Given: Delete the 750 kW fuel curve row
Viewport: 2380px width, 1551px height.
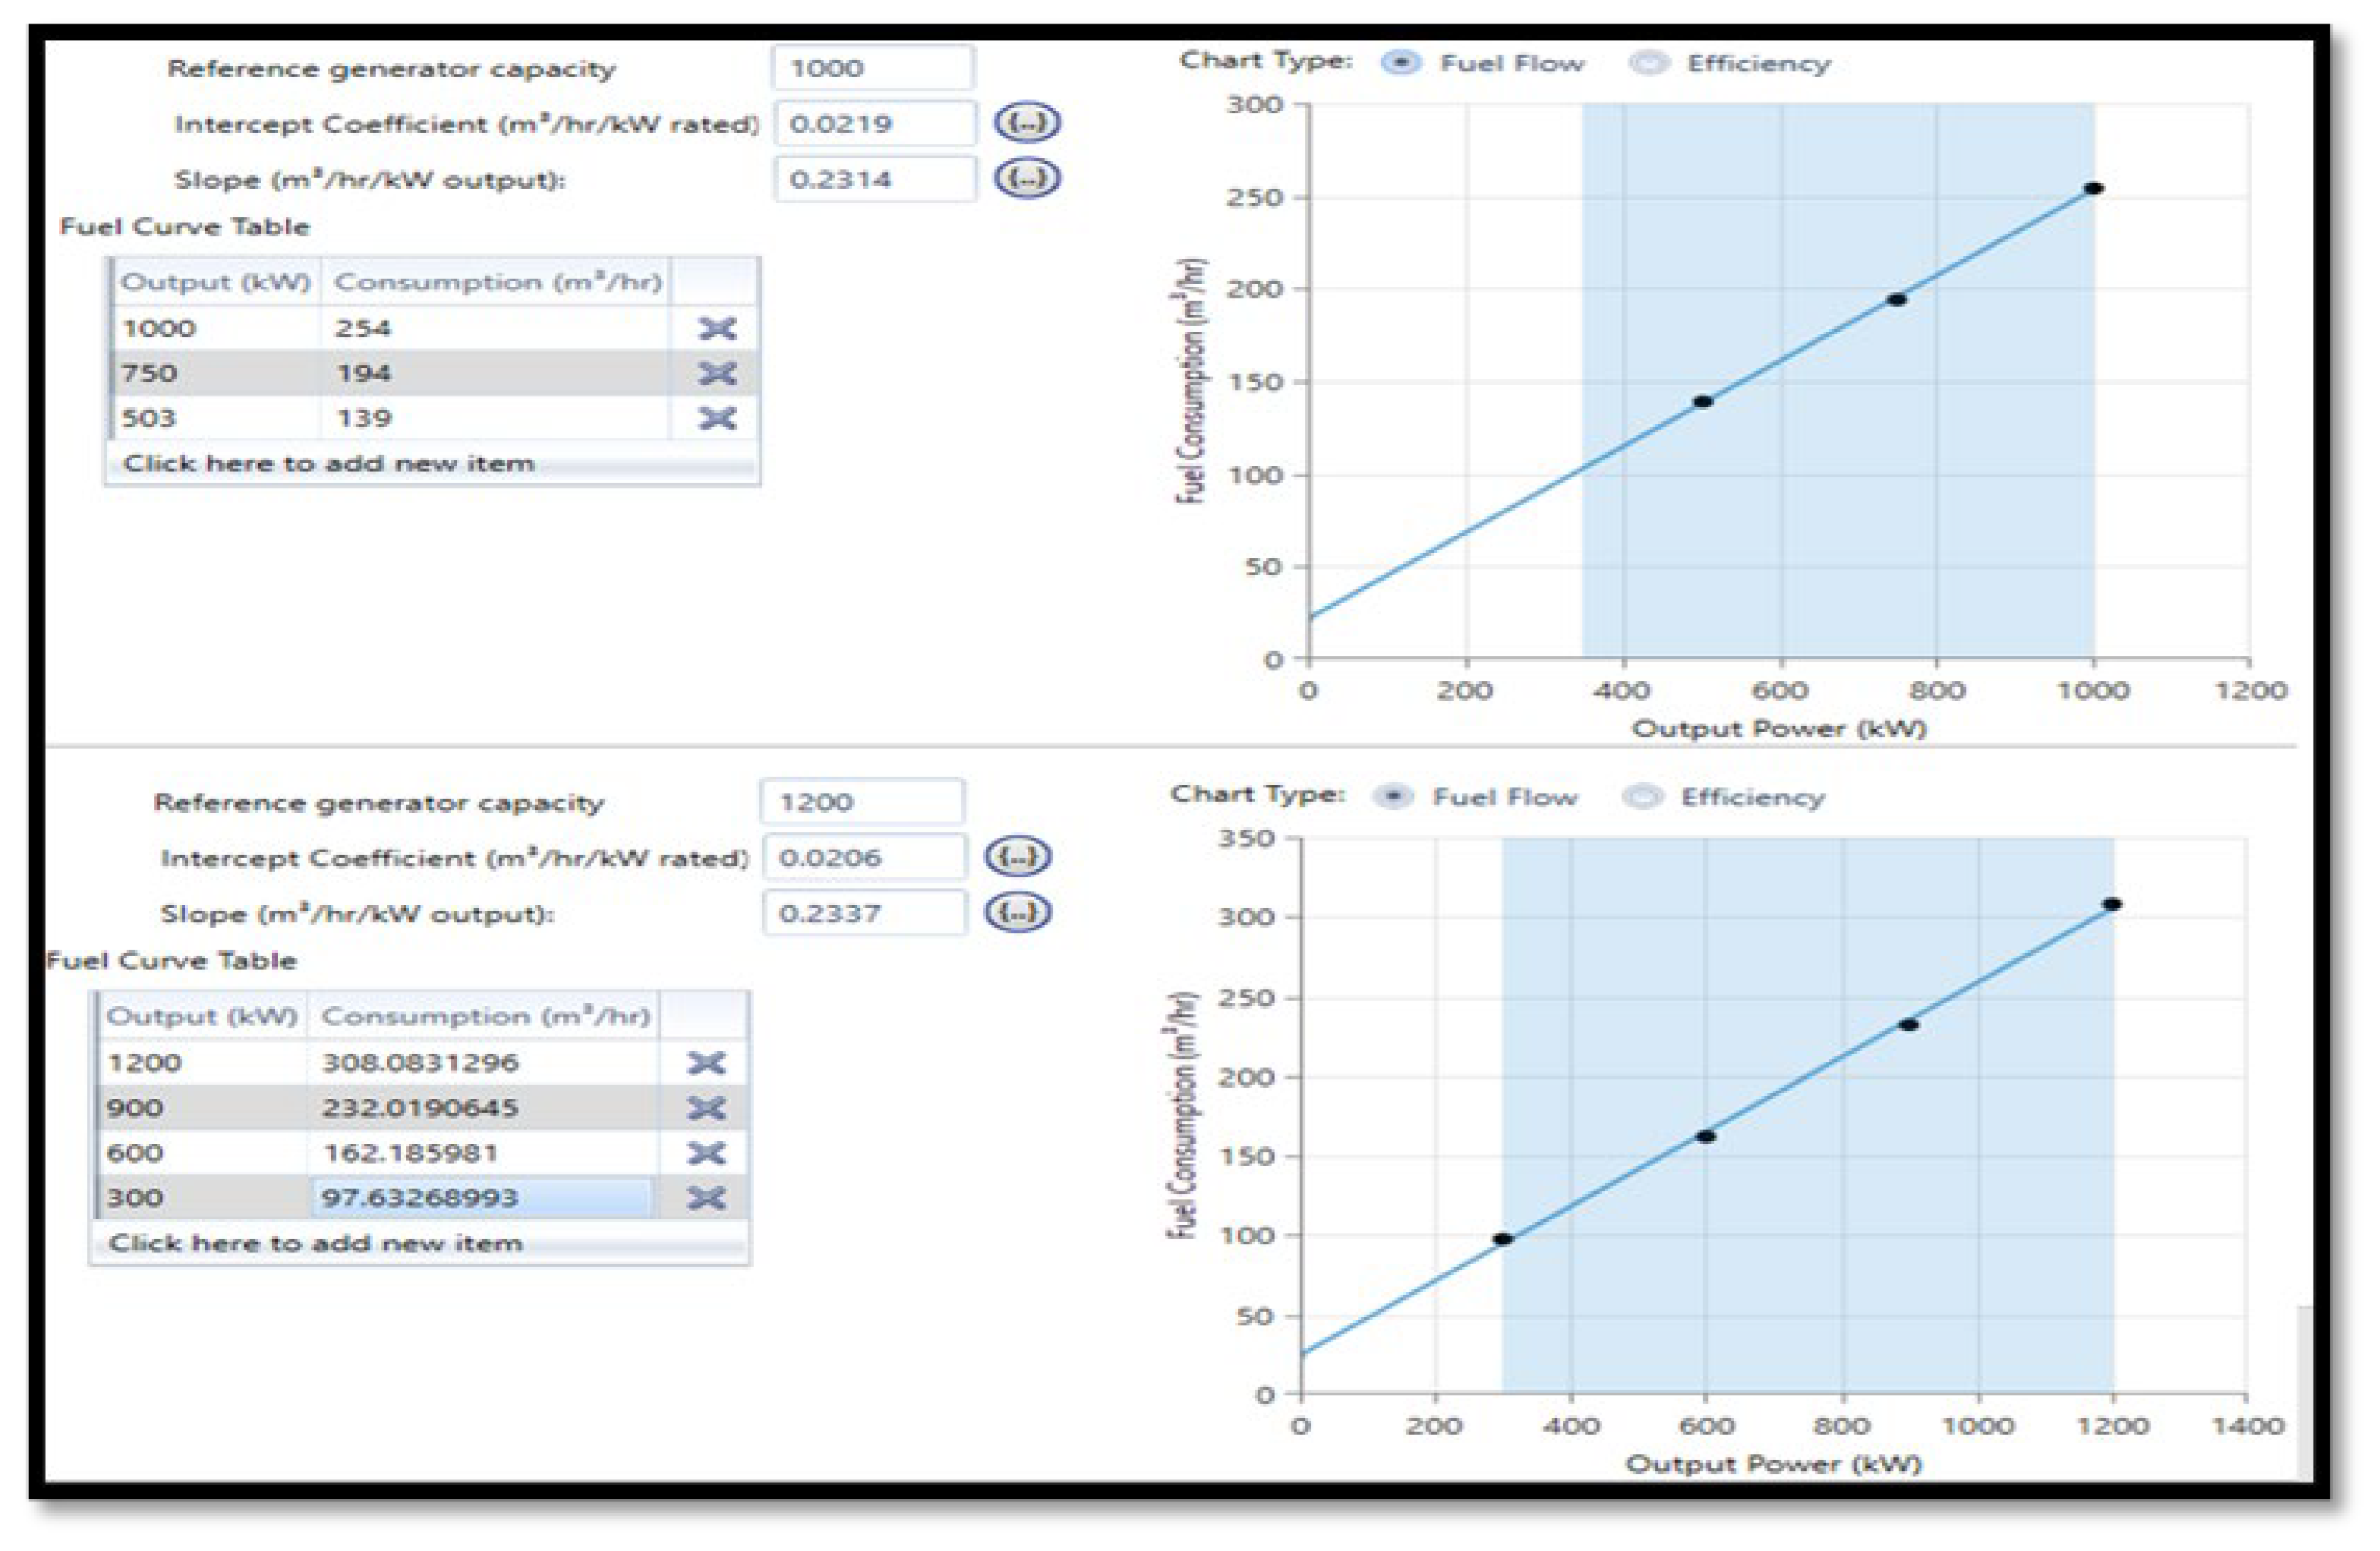Looking at the screenshot, I should (716, 374).
